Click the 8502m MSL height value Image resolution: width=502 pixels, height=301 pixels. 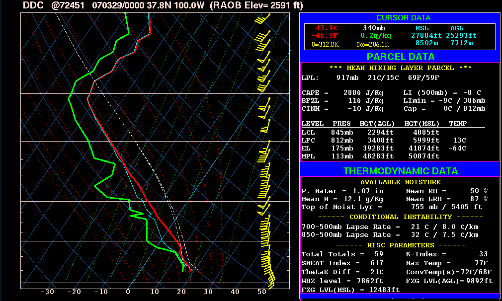pyautogui.click(x=426, y=43)
